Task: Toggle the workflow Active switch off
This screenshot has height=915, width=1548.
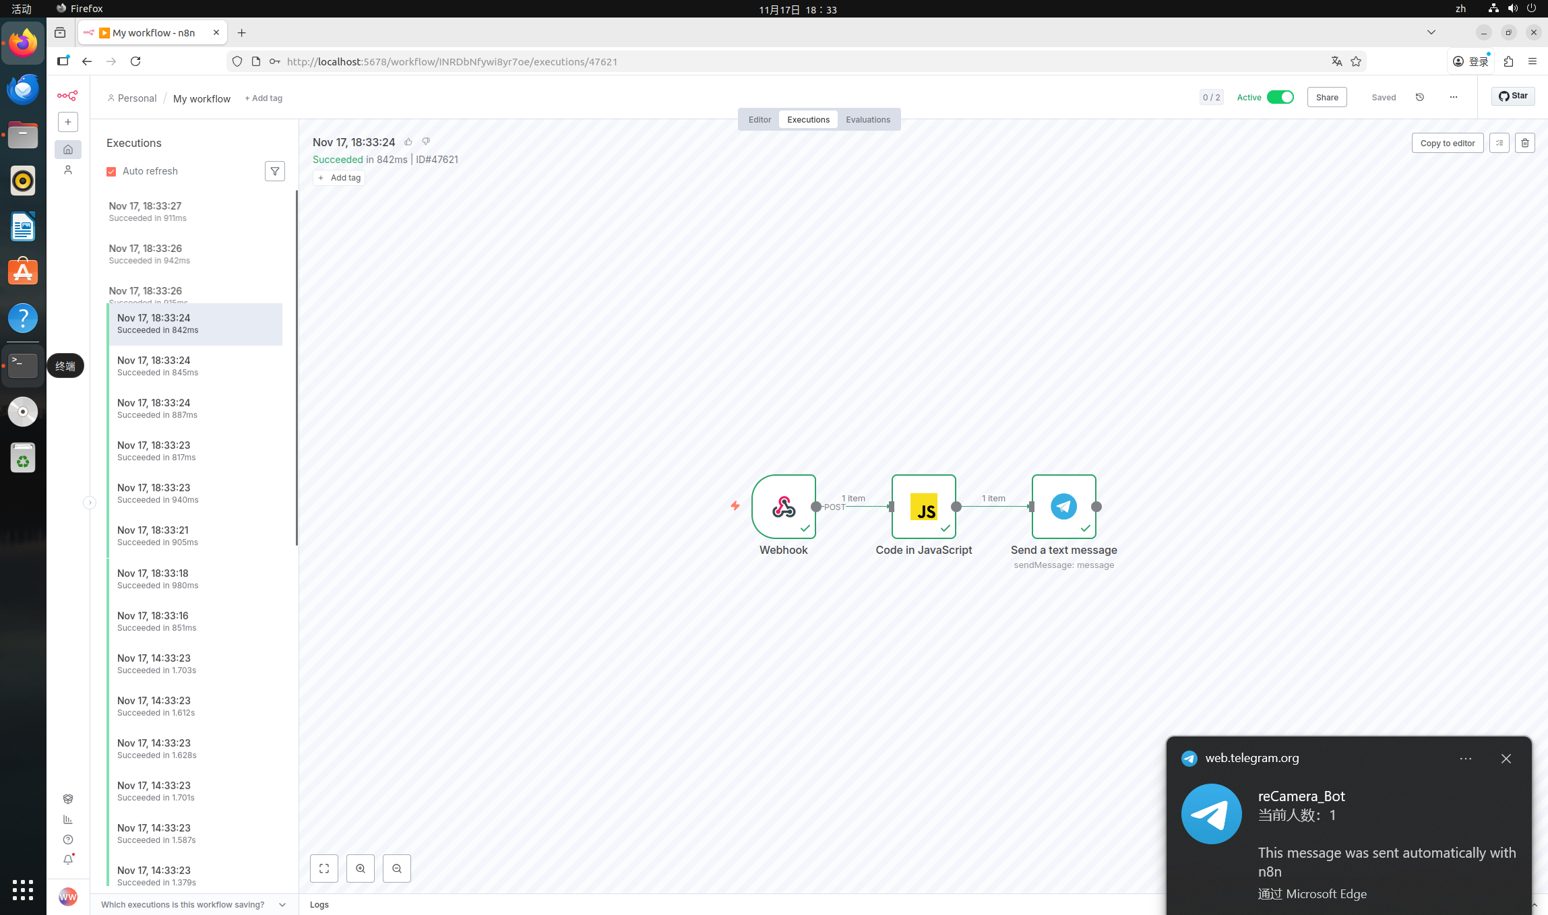Action: [x=1279, y=97]
